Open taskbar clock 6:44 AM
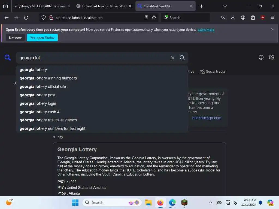 coord(249,202)
